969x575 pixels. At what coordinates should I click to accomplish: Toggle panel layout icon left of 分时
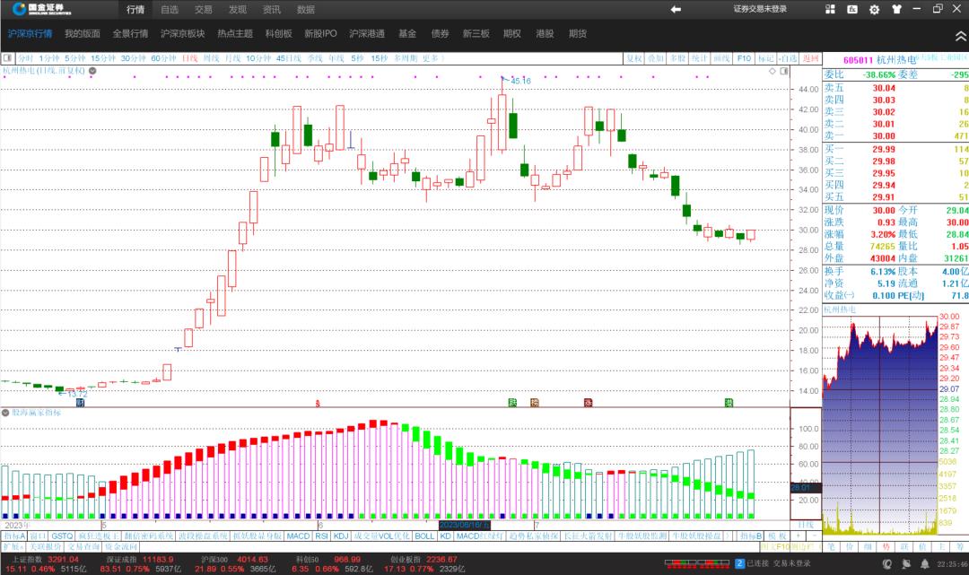(8, 58)
